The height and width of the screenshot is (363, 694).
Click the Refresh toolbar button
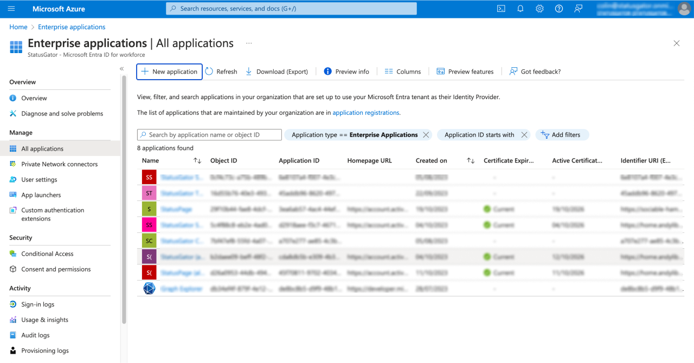coord(221,72)
